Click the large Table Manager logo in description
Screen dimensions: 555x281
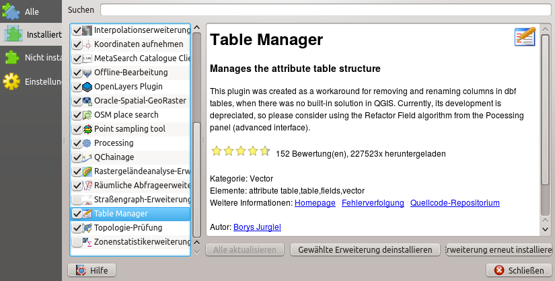pos(525,38)
